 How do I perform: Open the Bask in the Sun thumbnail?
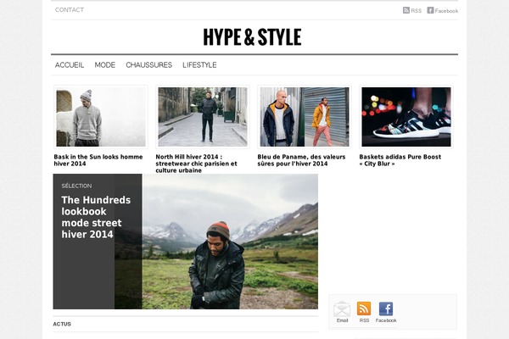pyautogui.click(x=101, y=117)
